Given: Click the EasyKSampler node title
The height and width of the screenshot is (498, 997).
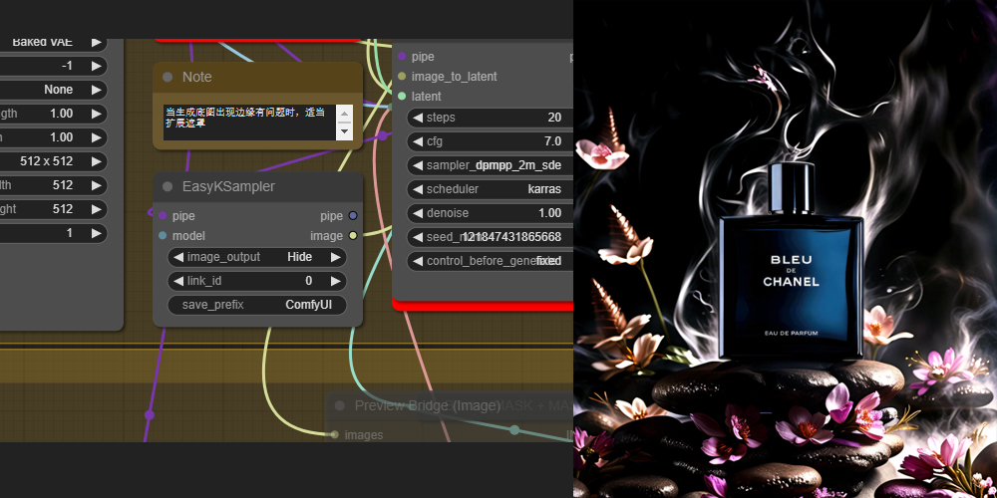Looking at the screenshot, I should (229, 187).
